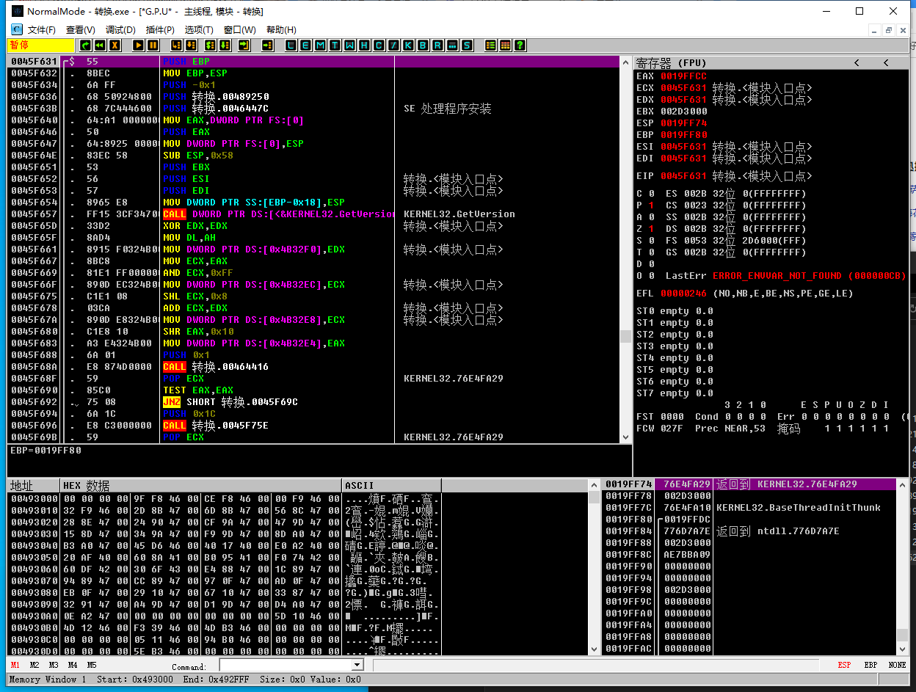The image size is (916, 692).
Task: Click the Step Over toolbar icon
Action: [190, 45]
